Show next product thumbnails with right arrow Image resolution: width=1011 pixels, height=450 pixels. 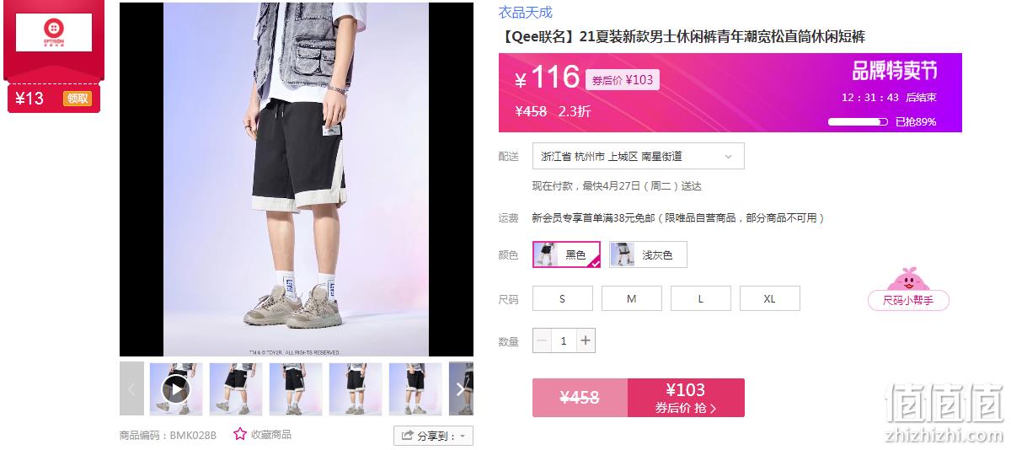(461, 388)
